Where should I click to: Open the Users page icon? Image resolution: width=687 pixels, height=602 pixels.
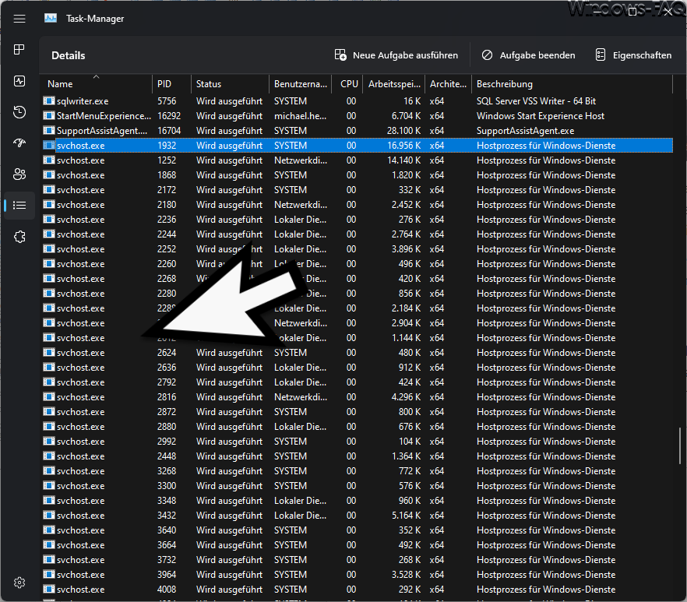pyautogui.click(x=19, y=174)
